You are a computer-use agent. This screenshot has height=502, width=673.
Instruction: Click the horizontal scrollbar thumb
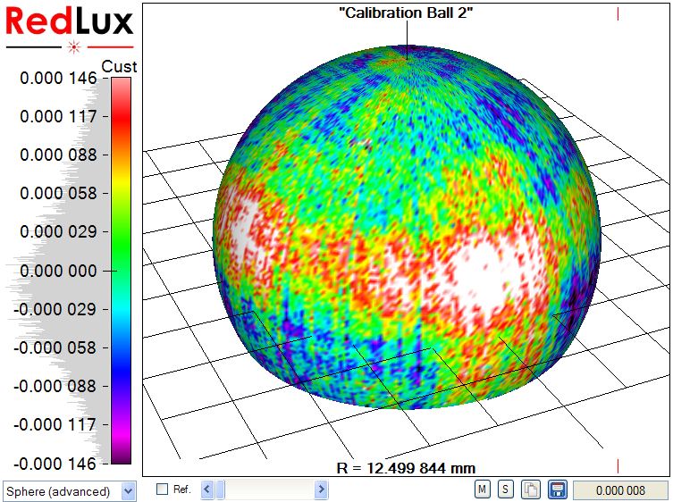[x=220, y=489]
